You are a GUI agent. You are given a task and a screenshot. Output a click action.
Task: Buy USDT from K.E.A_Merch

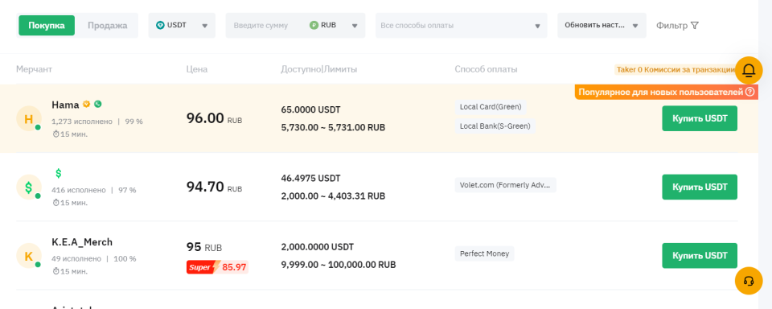tap(700, 256)
